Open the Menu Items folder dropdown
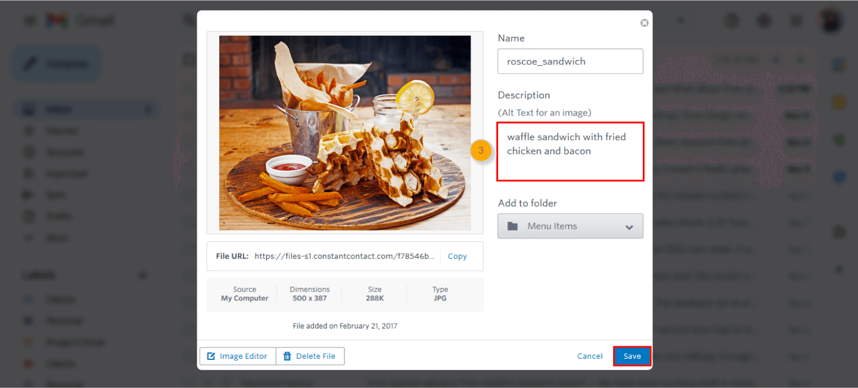Screen dimensions: 858x388 (x=628, y=226)
